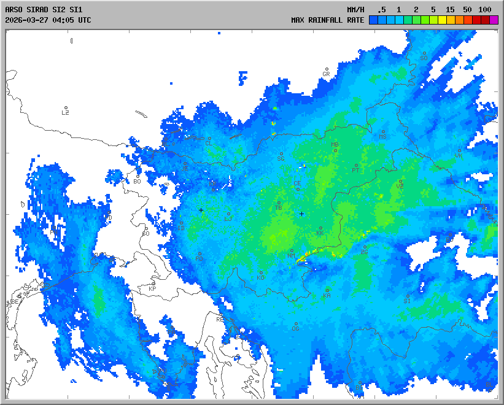Click the KK location marker

pyautogui.click(x=320, y=228)
